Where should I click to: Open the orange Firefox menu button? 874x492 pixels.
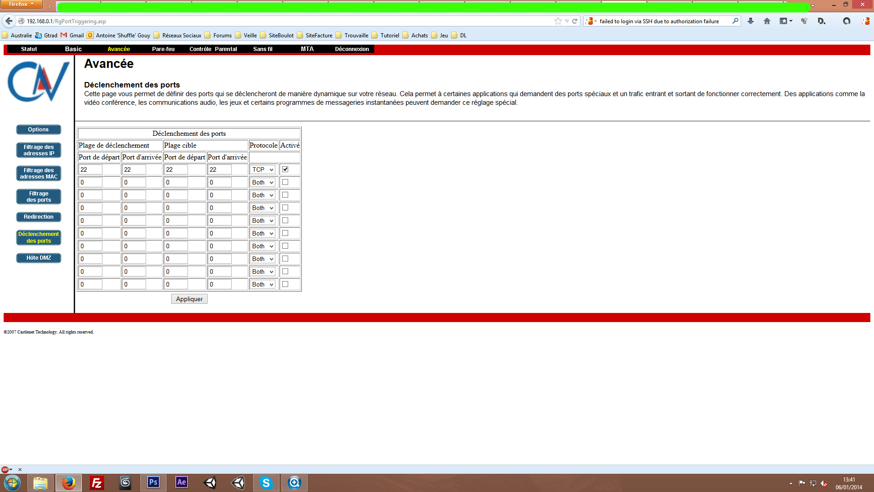pos(21,4)
